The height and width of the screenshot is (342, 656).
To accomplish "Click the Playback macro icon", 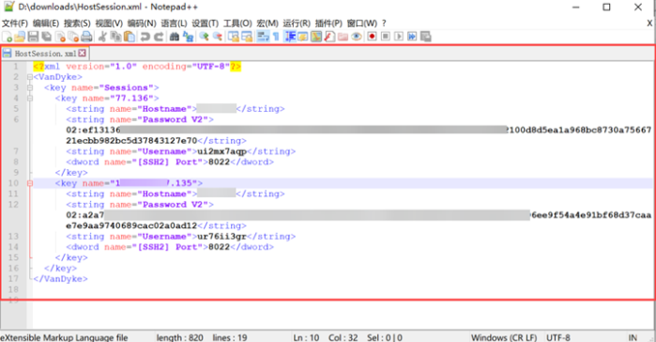I will [x=399, y=37].
